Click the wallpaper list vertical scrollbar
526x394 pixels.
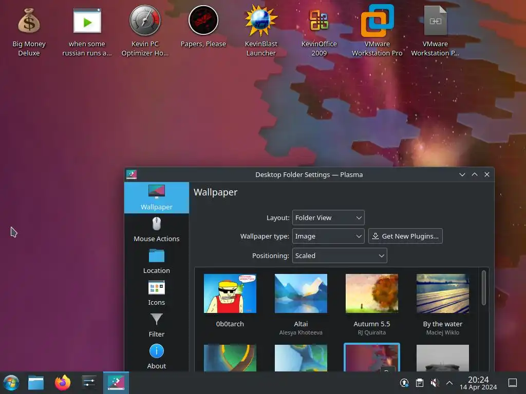pyautogui.click(x=484, y=288)
